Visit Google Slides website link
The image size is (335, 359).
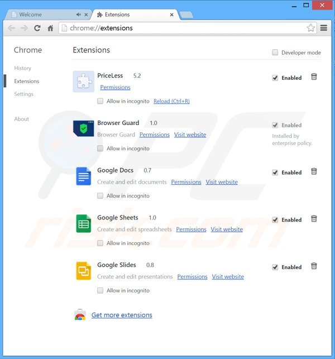pyautogui.click(x=228, y=277)
